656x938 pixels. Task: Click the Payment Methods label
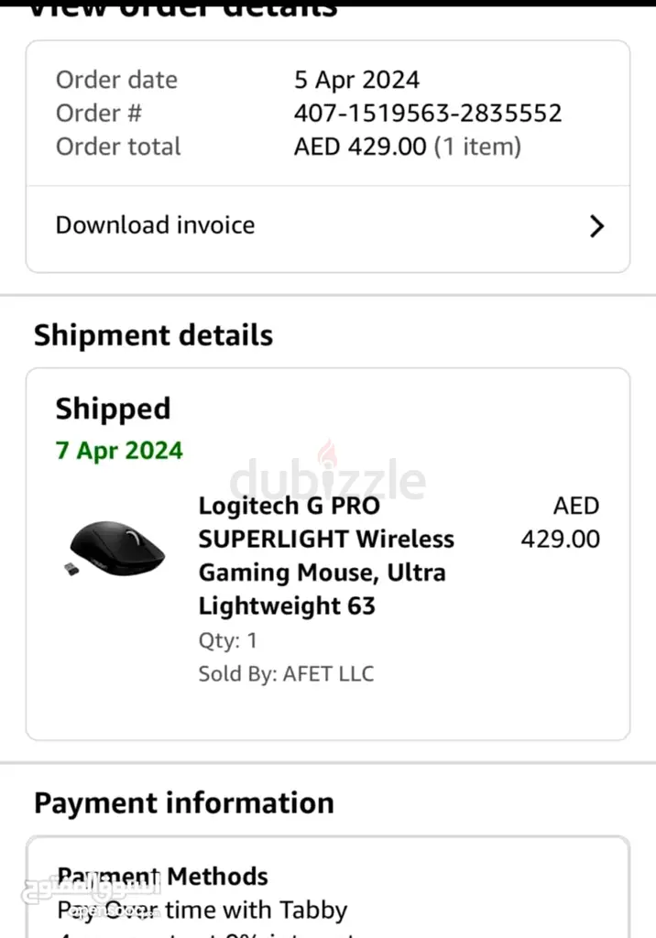(x=163, y=877)
